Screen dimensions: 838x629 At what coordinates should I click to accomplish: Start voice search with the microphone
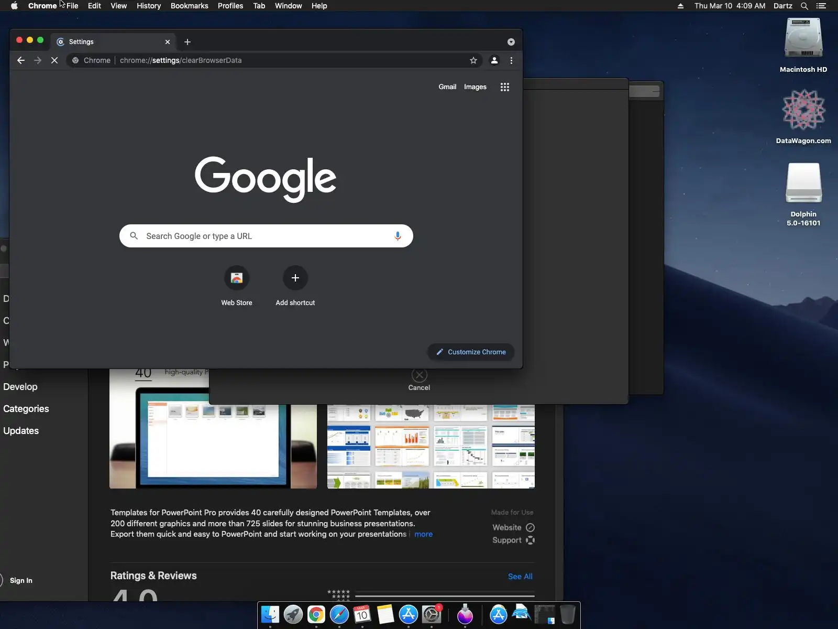coord(398,236)
